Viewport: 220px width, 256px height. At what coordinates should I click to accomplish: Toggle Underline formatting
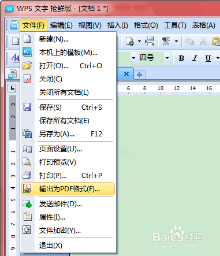[208, 58]
